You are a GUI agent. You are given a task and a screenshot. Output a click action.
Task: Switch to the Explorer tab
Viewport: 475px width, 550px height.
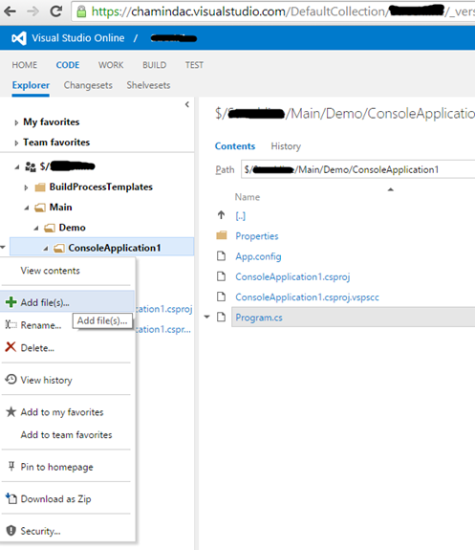pos(31,85)
